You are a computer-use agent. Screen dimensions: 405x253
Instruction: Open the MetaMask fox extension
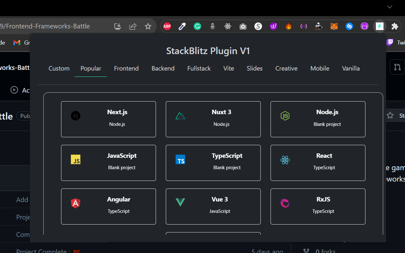pos(334,26)
